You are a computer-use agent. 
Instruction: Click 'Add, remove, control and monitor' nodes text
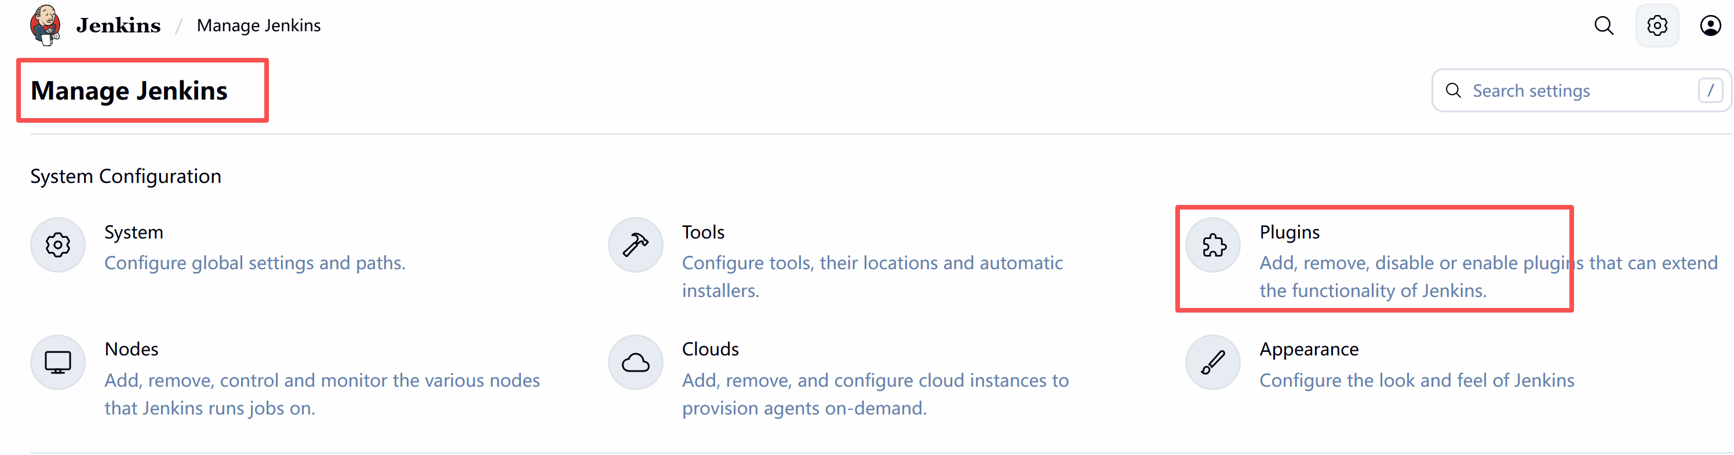click(322, 394)
